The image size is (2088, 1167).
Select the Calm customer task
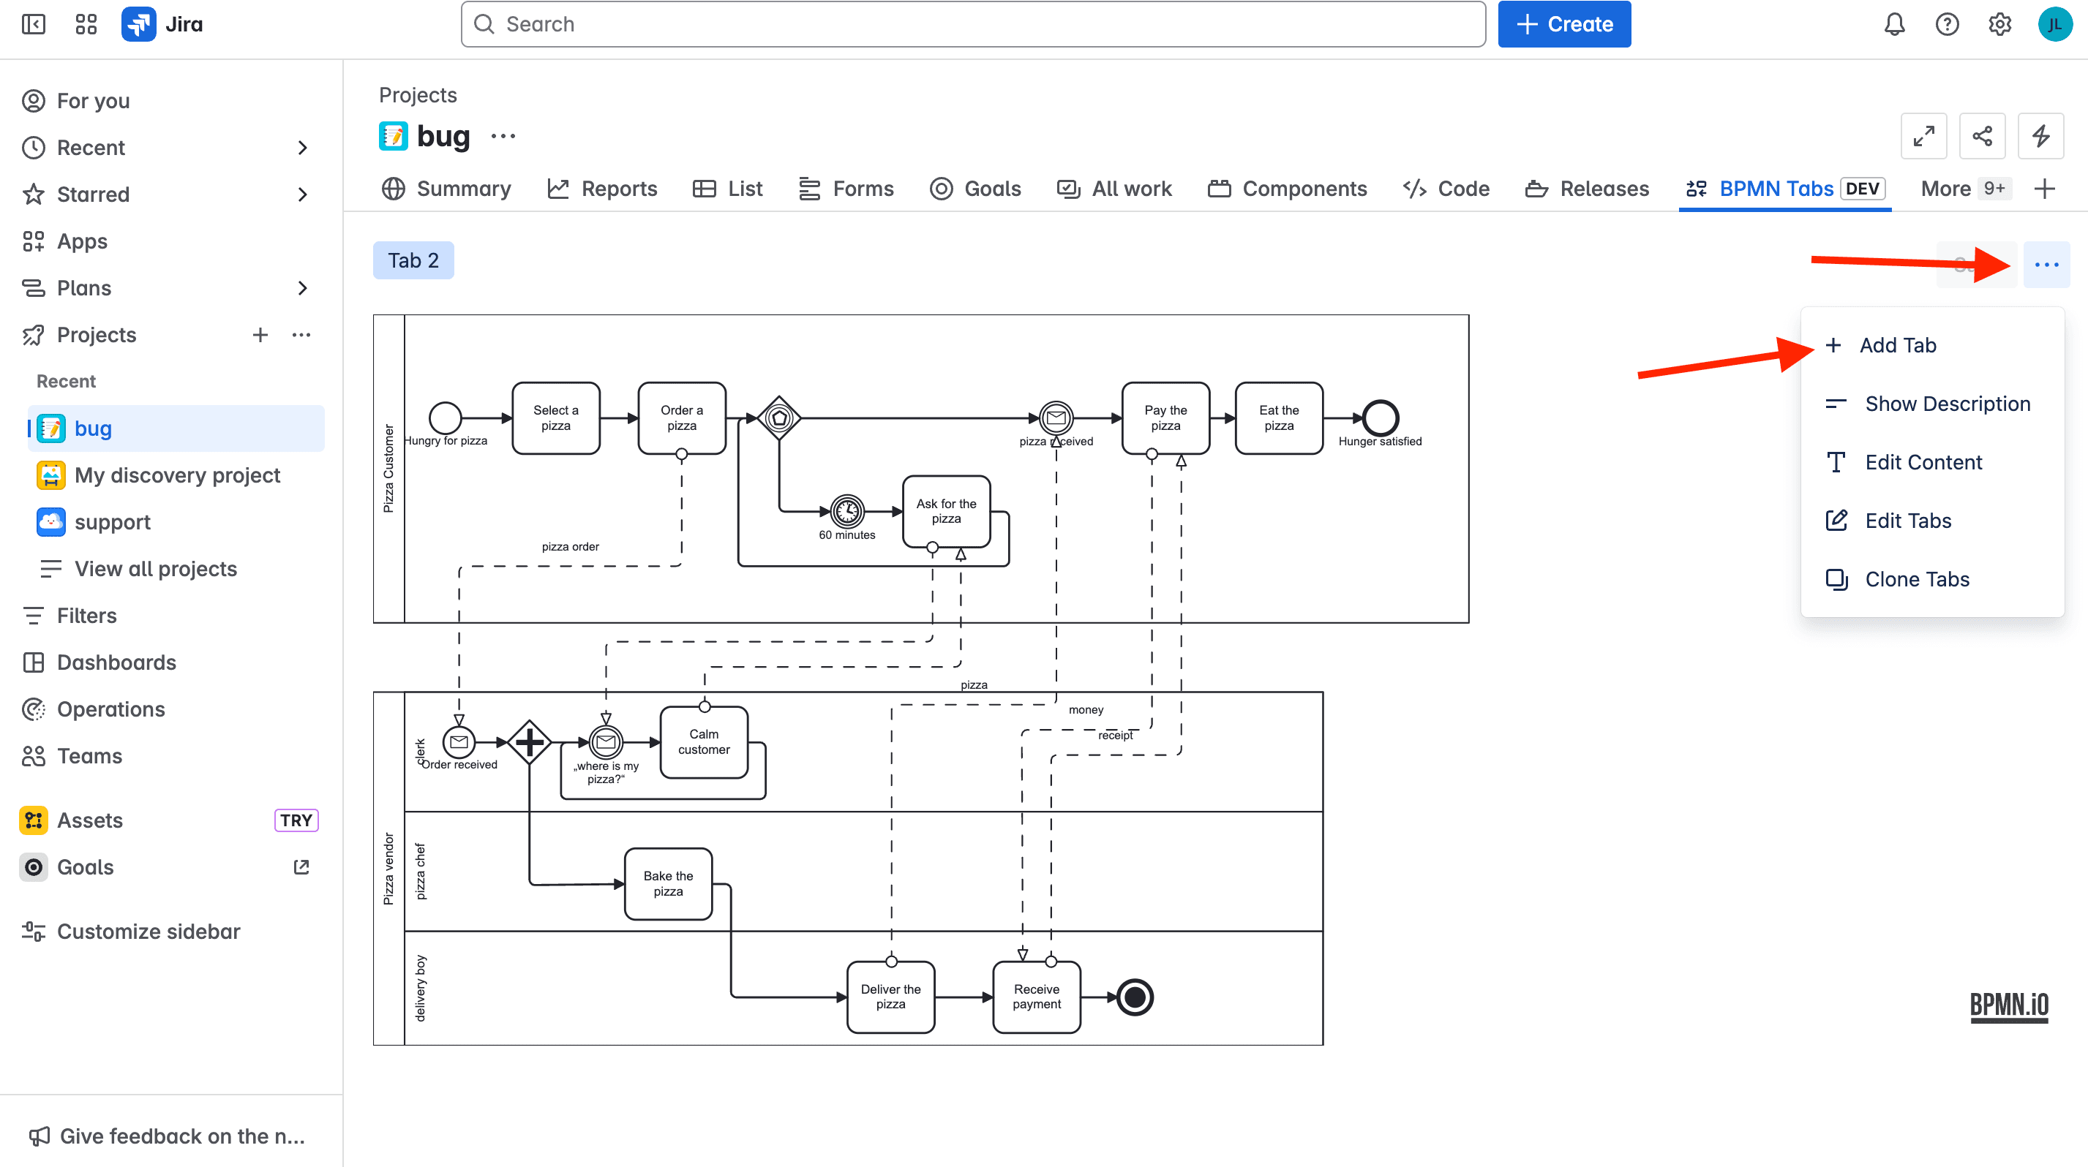(x=704, y=742)
